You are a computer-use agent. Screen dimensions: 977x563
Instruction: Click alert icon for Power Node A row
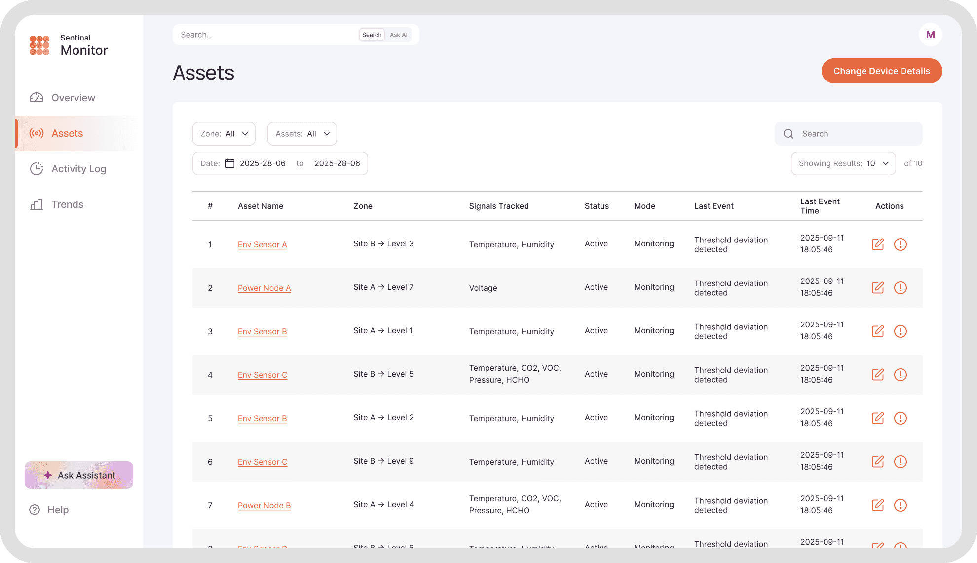(900, 288)
